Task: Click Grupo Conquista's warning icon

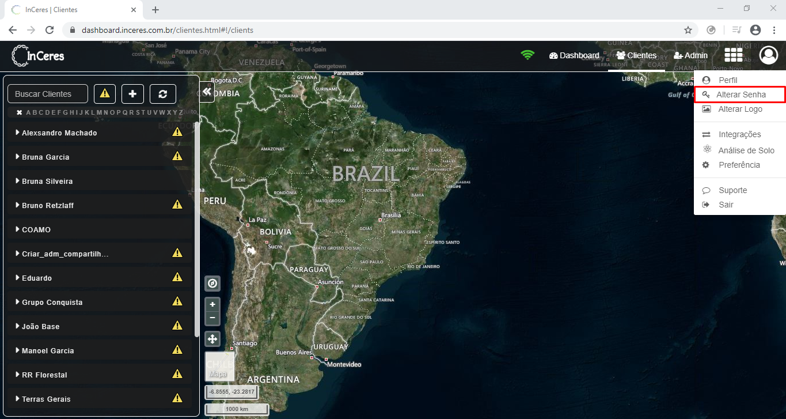Action: [177, 301]
